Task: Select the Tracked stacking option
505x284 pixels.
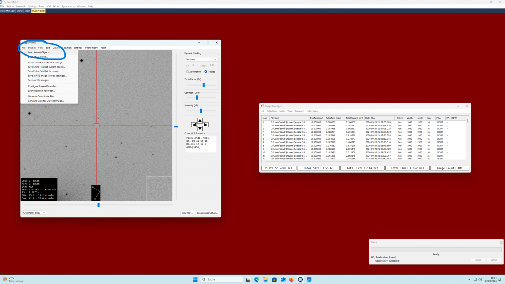Action: click(x=206, y=71)
